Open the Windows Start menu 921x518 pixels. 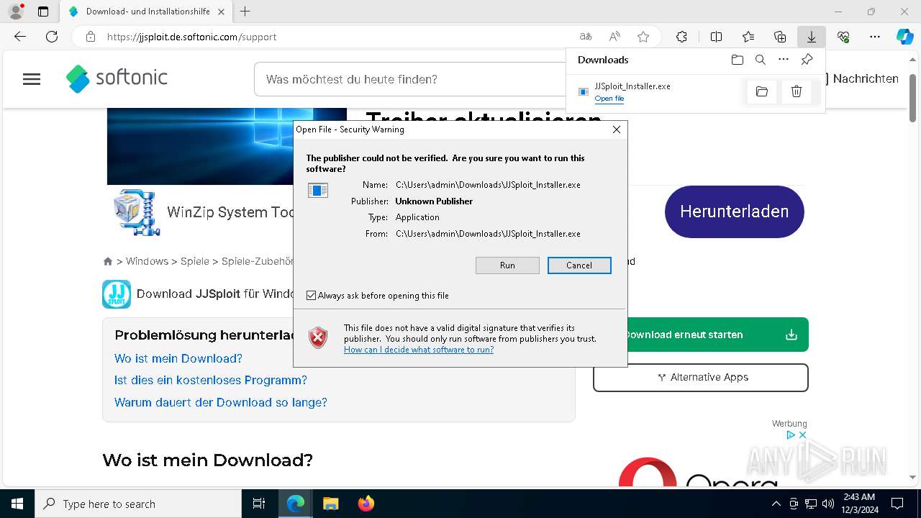tap(17, 504)
